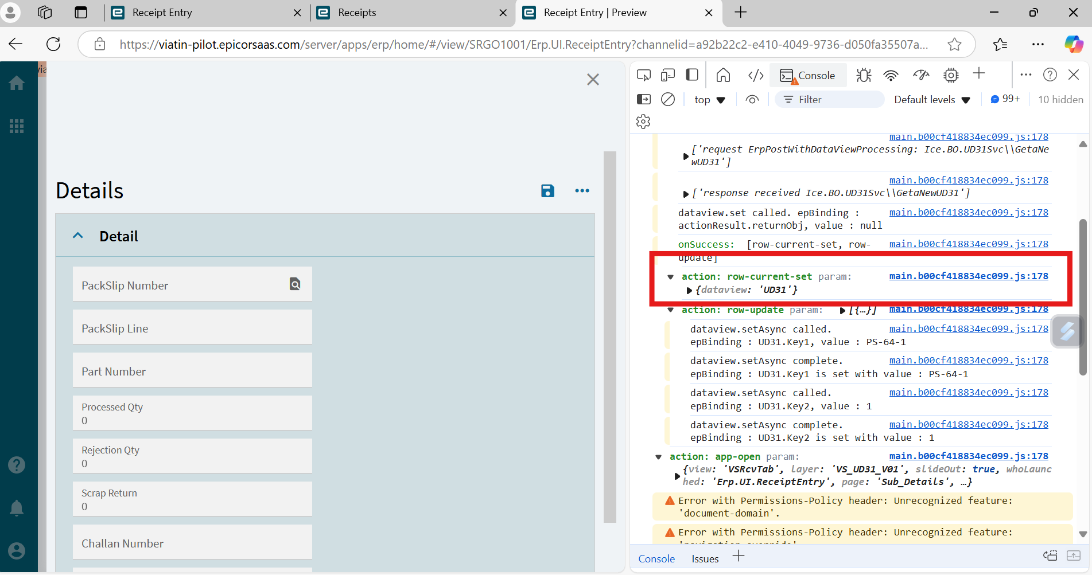Collapse the action row-current-set entry
Screen dimensions: 1092x575
[670, 277]
